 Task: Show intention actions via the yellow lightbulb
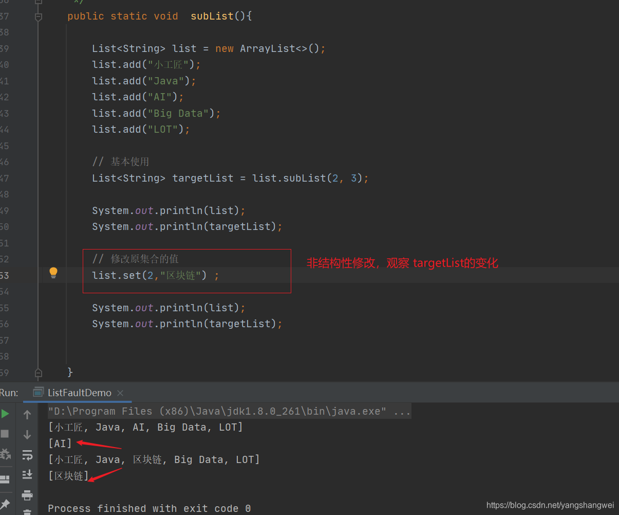53,273
